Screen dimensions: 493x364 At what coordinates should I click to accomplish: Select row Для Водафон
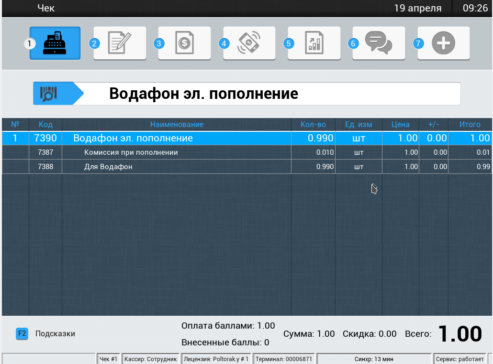coord(247,167)
